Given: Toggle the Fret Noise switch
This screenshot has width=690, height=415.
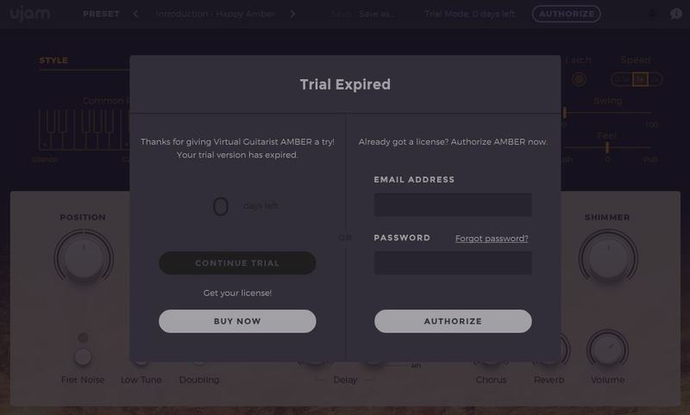Looking at the screenshot, I should click(83, 356).
